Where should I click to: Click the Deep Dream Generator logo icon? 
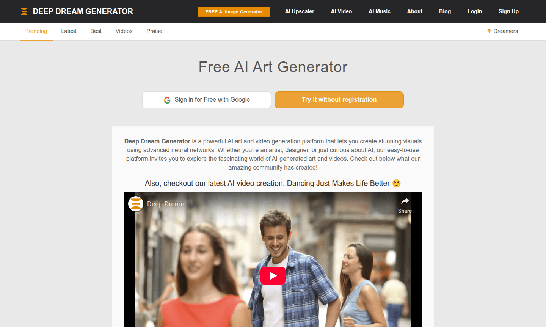[24, 11]
